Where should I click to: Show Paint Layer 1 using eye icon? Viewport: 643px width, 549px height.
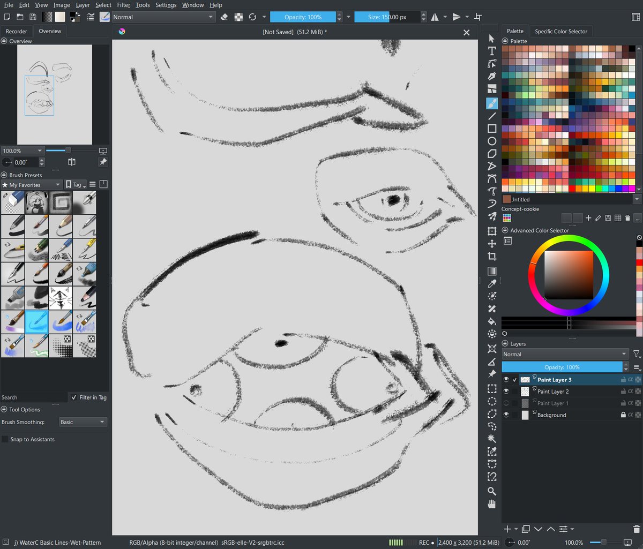click(506, 403)
